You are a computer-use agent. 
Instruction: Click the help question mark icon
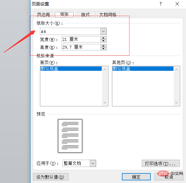(161, 4)
